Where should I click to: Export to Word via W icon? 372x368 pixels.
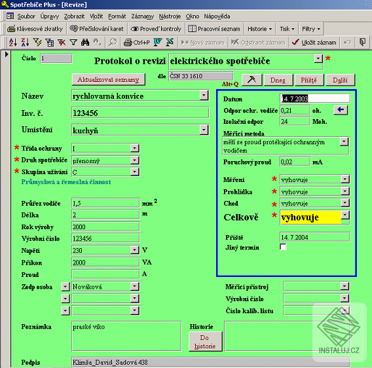tap(158, 43)
